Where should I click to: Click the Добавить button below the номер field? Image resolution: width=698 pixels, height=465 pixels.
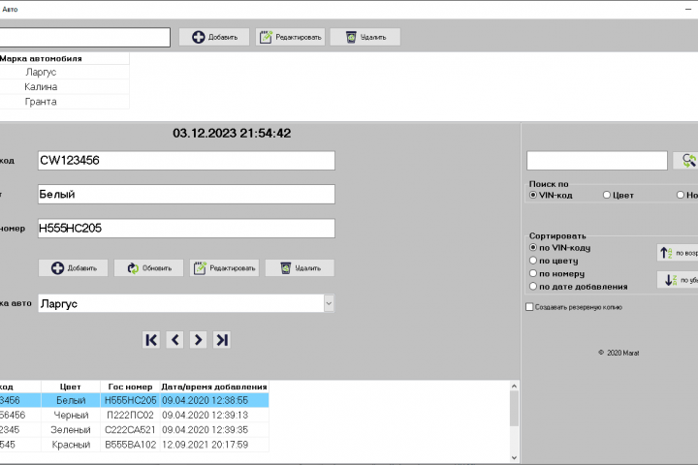(x=73, y=268)
